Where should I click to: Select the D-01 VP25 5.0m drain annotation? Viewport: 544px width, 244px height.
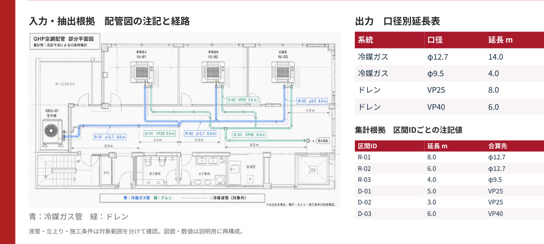pyautogui.click(x=160, y=133)
